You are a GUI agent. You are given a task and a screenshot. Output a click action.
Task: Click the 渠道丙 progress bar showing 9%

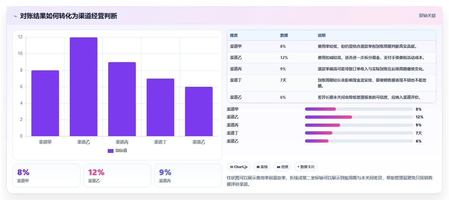[359, 125]
